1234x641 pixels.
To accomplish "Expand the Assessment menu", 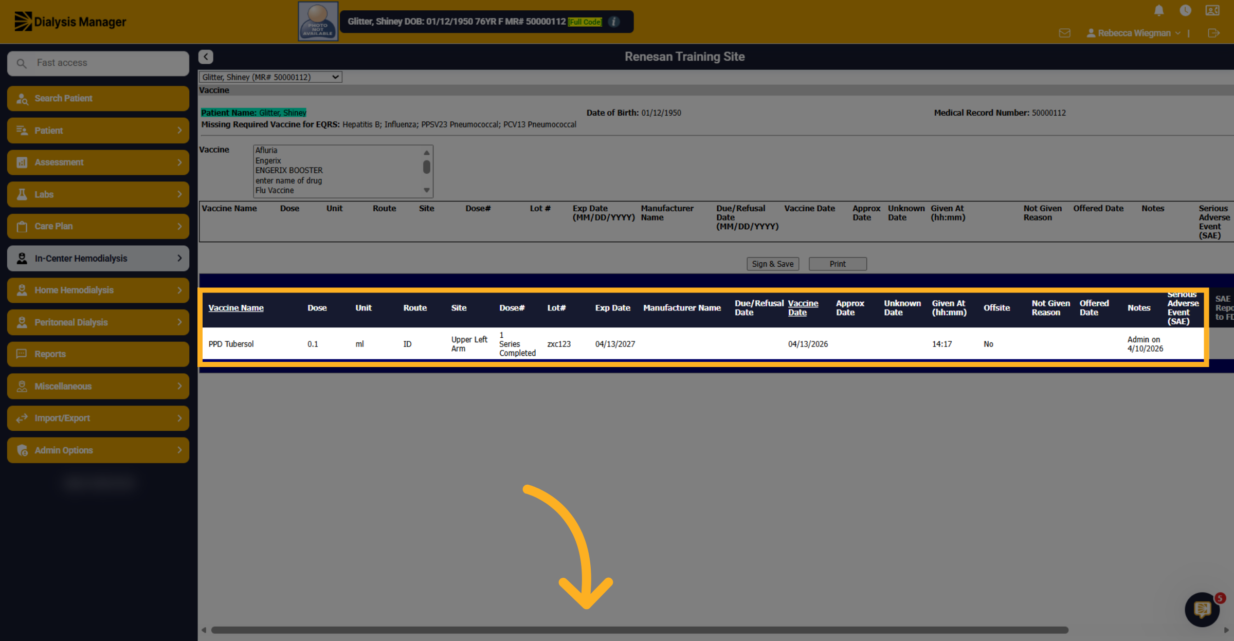I will [x=98, y=162].
